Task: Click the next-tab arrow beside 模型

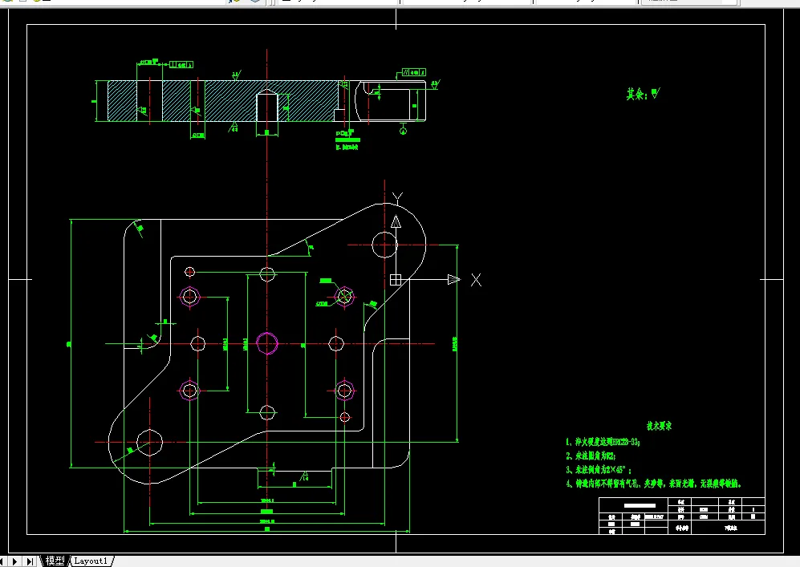Action: coord(14,561)
